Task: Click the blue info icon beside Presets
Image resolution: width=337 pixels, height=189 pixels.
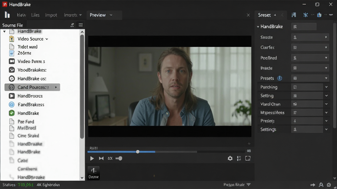Action: click(x=279, y=78)
